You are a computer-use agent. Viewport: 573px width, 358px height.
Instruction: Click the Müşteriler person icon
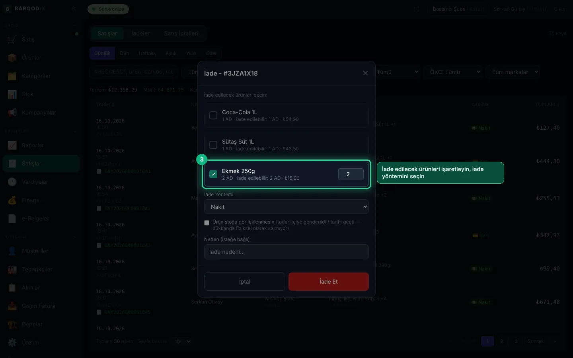(12, 251)
